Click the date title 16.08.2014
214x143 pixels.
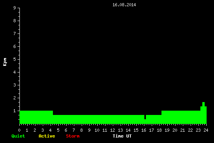coord(124,5)
